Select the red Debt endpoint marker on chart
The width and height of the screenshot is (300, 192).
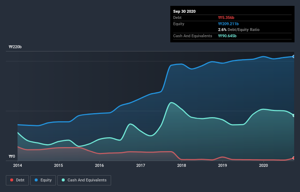294,158
